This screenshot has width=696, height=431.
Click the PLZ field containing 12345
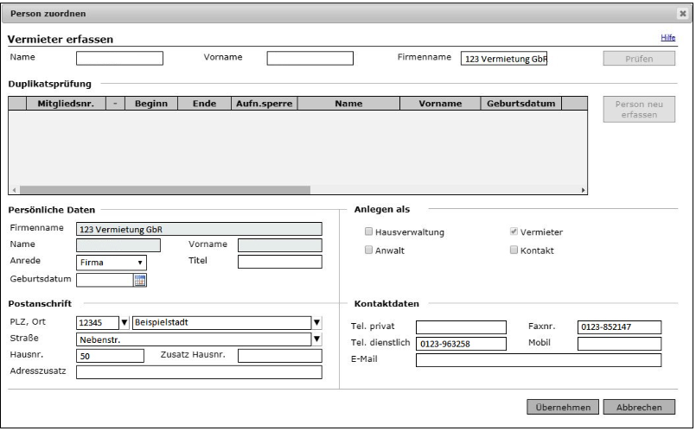98,323
